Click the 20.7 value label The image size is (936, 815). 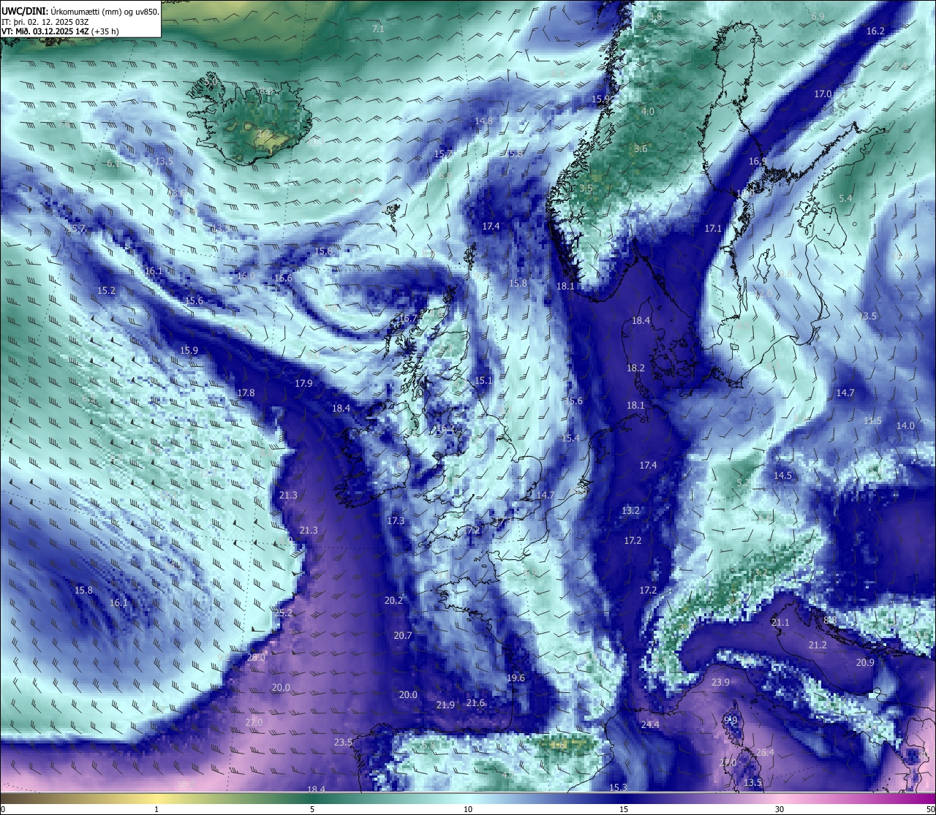click(x=403, y=636)
